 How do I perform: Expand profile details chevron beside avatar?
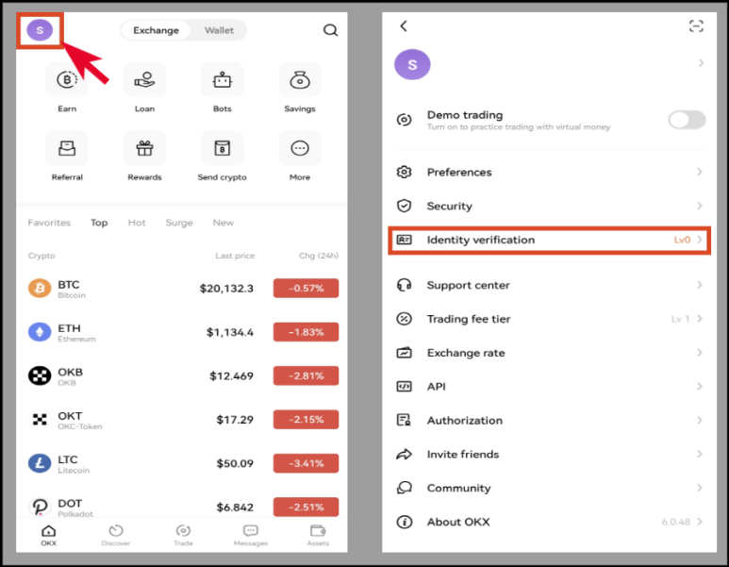coord(701,63)
